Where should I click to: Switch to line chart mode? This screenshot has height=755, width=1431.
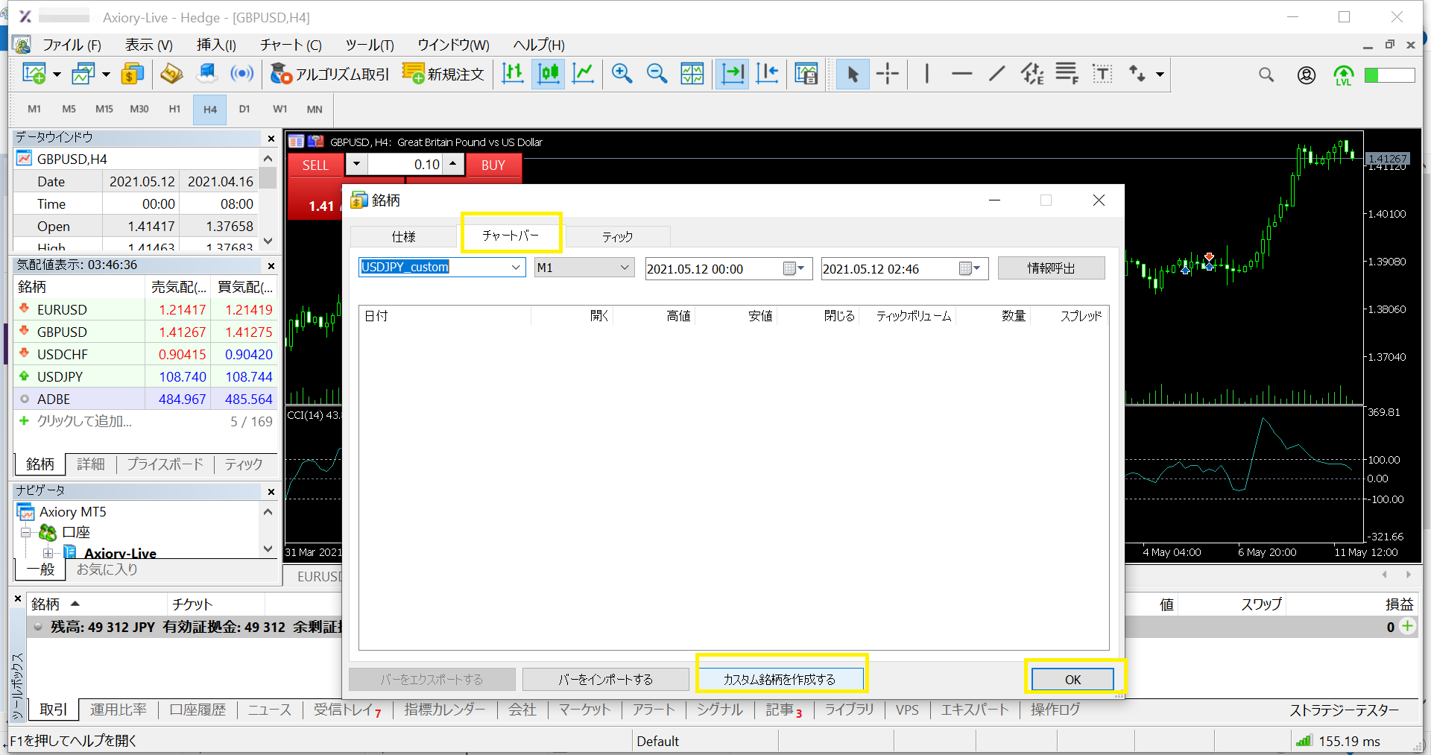click(x=583, y=74)
